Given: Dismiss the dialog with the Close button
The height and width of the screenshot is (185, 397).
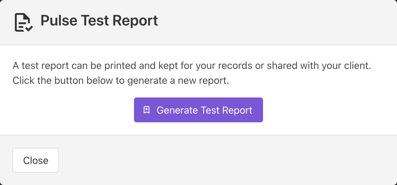Looking at the screenshot, I should (36, 160).
